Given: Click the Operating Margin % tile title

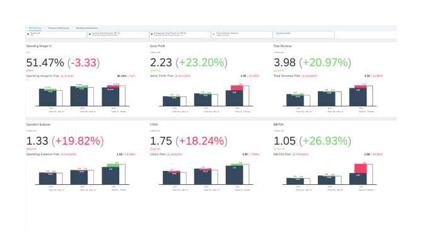Looking at the screenshot, I should point(38,46).
